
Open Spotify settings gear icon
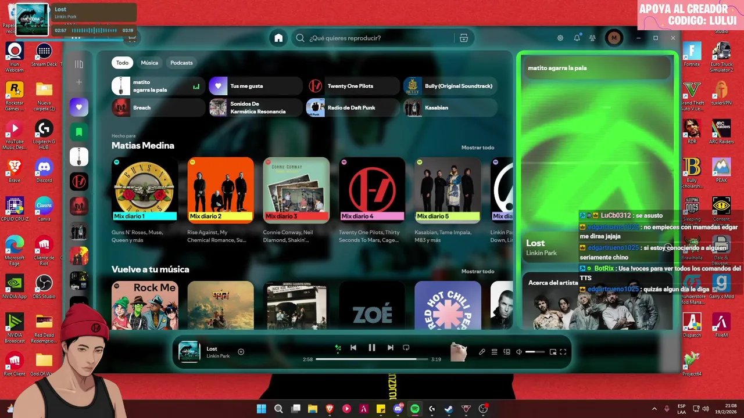pos(560,38)
